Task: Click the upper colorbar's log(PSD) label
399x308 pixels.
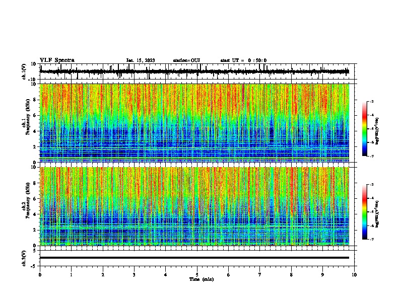Action: (377, 131)
